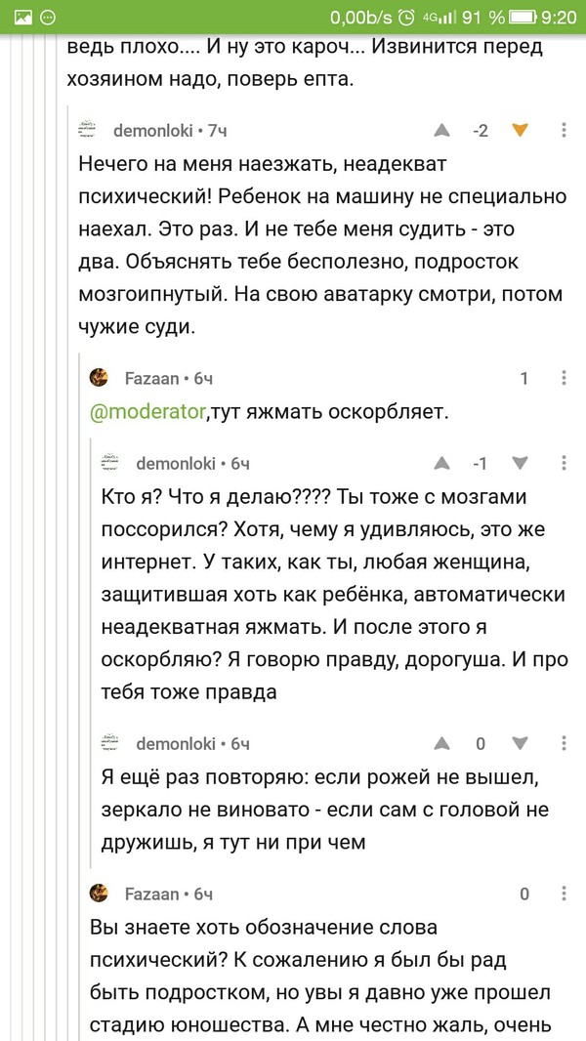Downvote demonloki's comment rated -1
Viewport: 586px width, 1041px height.
click(x=520, y=463)
